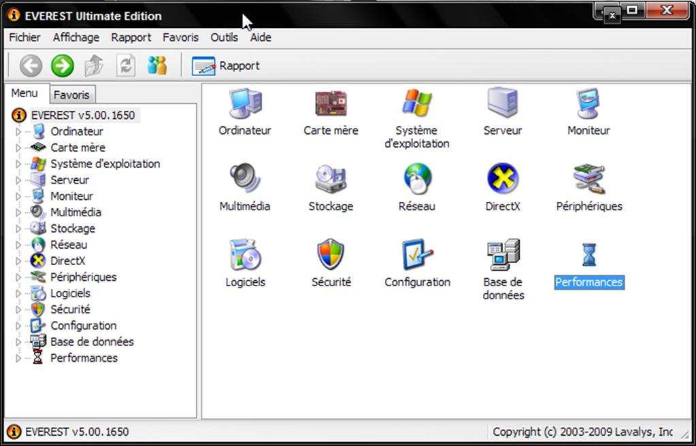Select Base de données in the tree

tap(92, 342)
